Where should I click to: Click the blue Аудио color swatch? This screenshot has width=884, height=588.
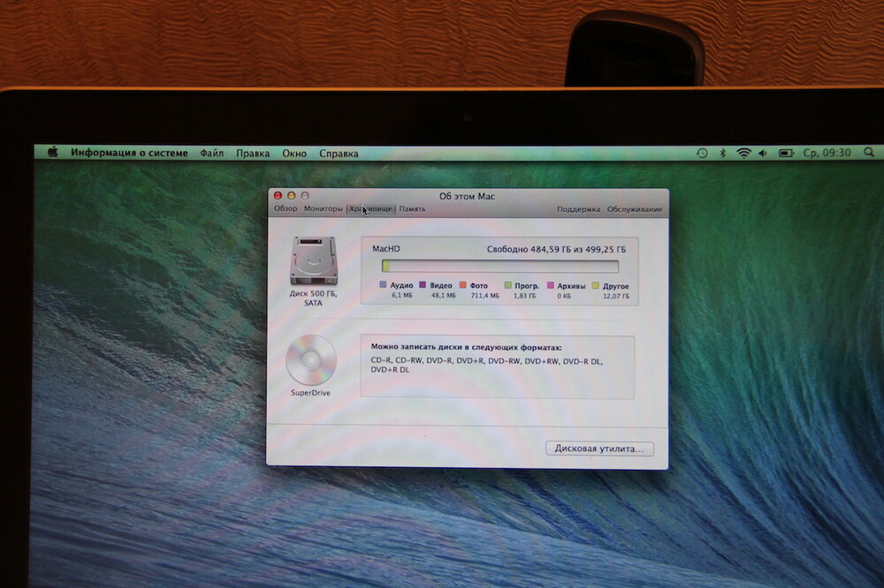384,284
